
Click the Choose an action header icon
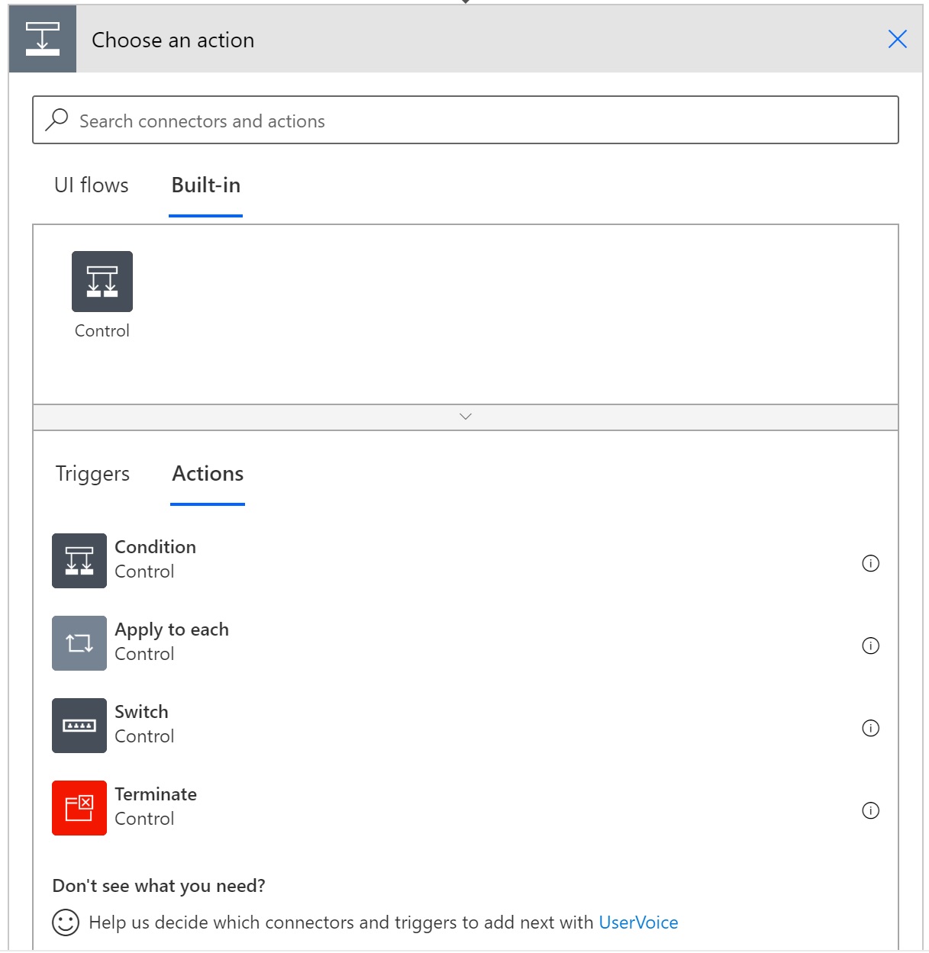click(x=43, y=39)
